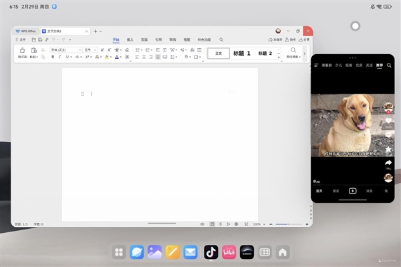Open TikTok search magnifier icon
Image resolution: width=401 pixels, height=267 pixels.
pos(389,66)
